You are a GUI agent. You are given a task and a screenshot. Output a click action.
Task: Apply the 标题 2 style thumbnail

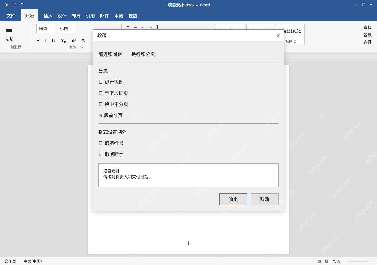290,34
